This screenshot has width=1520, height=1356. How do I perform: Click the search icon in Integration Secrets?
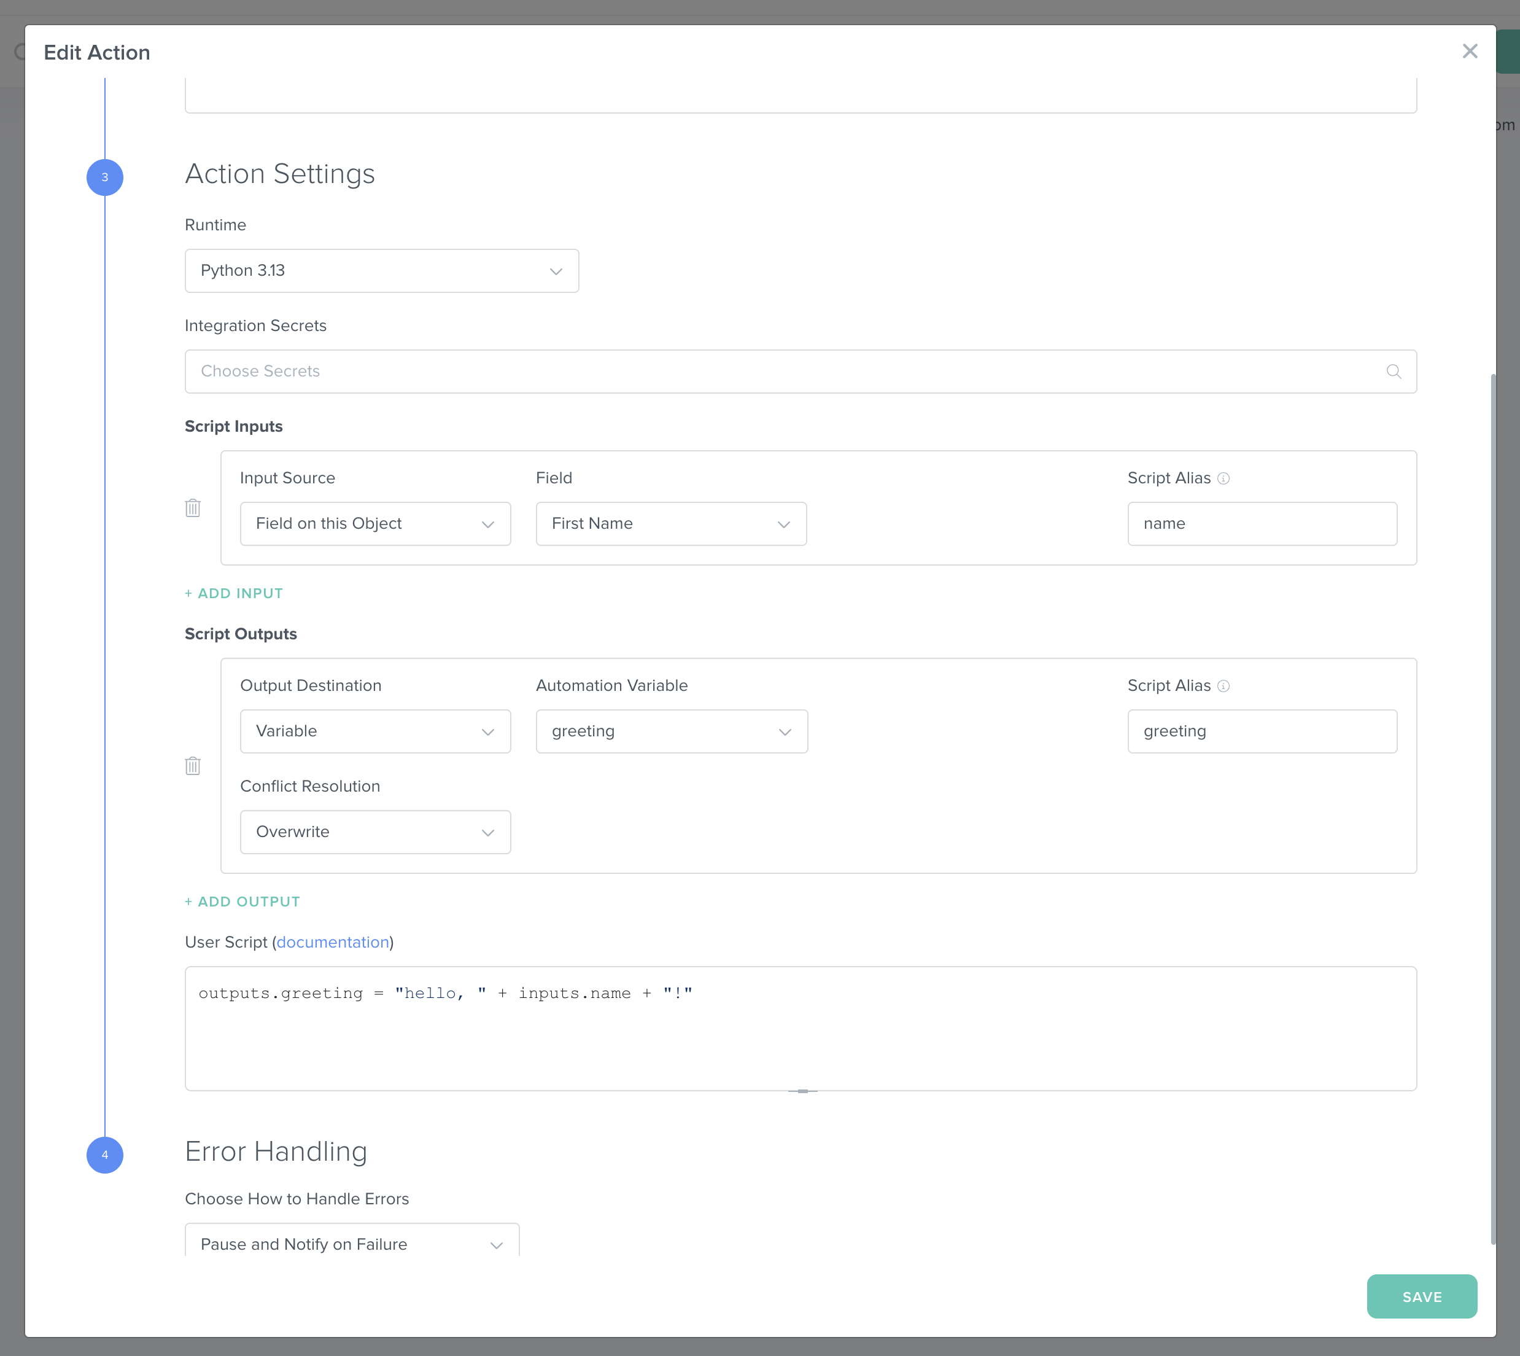click(1394, 372)
